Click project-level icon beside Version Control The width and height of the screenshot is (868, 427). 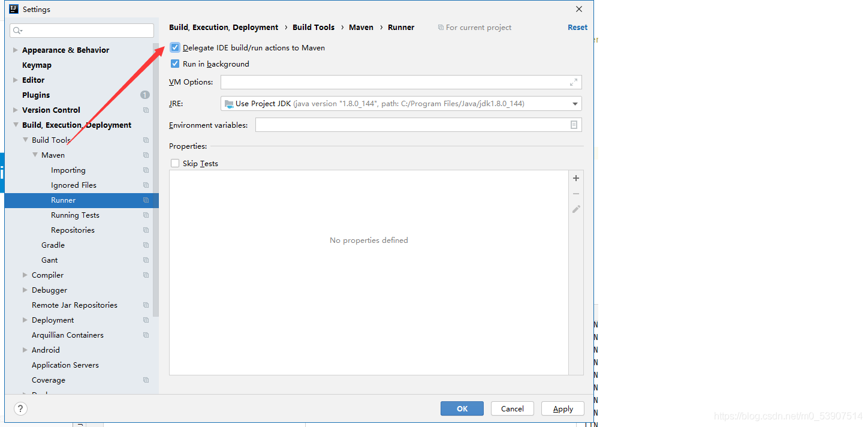tap(146, 110)
